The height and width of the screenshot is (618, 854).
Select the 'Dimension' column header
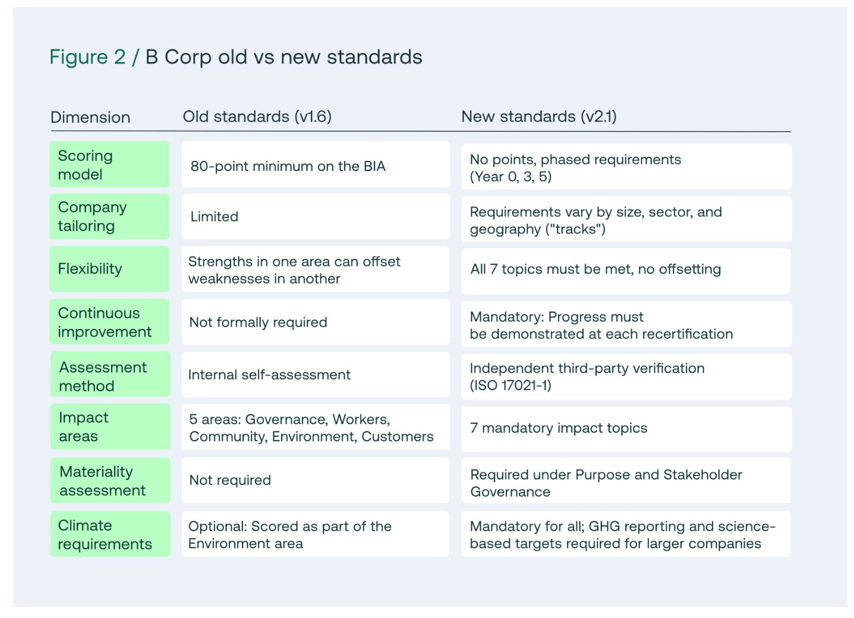pyautogui.click(x=90, y=117)
